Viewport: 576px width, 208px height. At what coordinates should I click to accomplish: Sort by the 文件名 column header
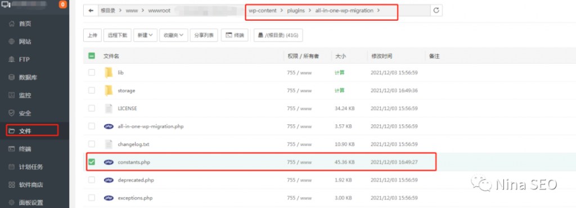[111, 56]
